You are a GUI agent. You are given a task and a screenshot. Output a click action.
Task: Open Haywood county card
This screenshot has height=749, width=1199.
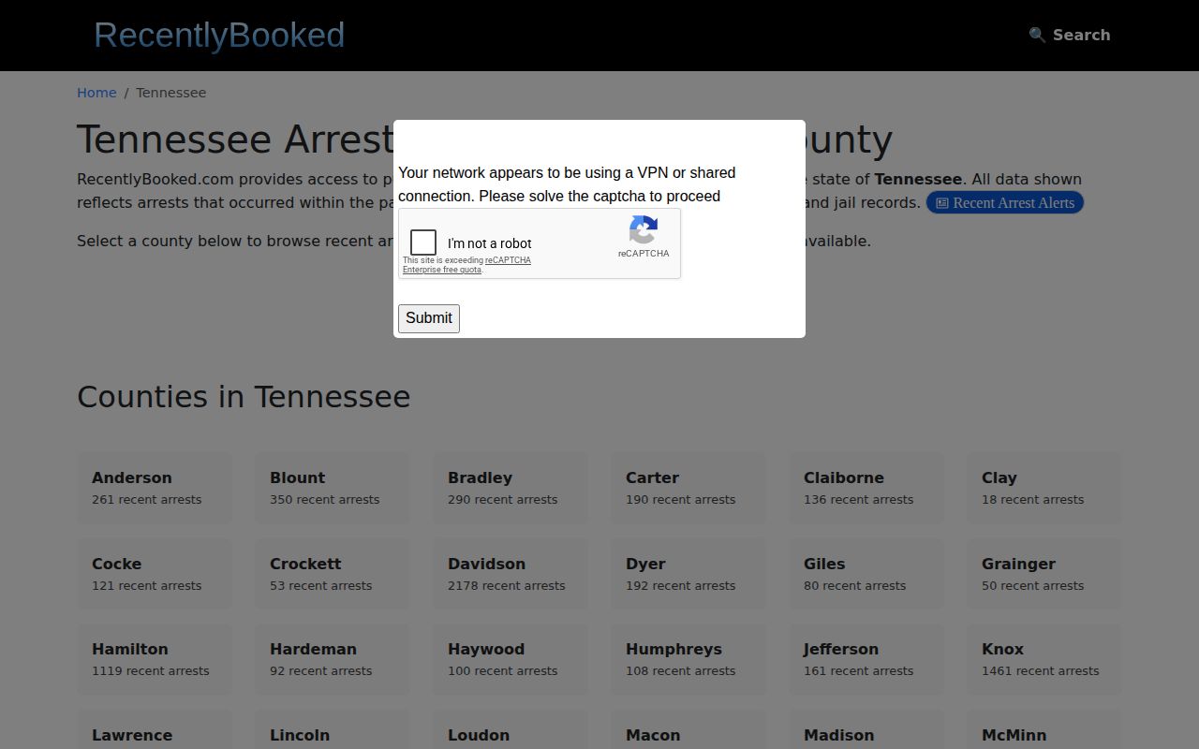pyautogui.click(x=511, y=659)
